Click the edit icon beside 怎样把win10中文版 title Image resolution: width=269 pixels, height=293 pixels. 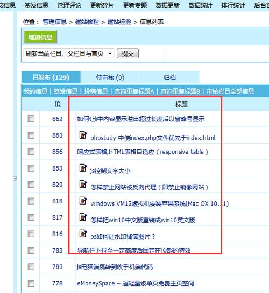(x=83, y=217)
